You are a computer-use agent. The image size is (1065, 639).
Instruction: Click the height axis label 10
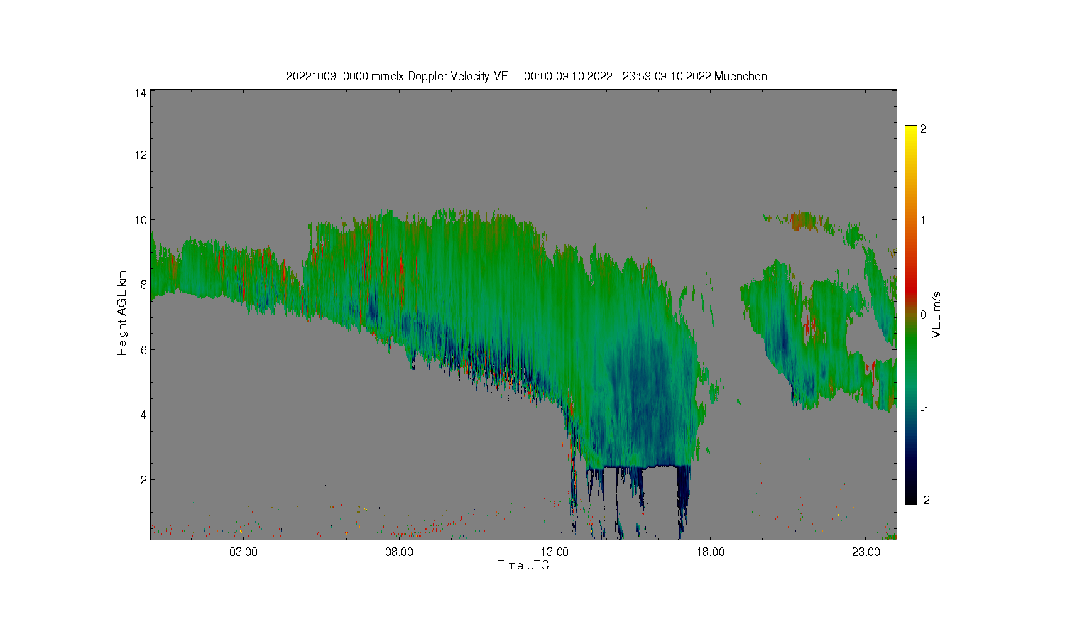tap(141, 220)
